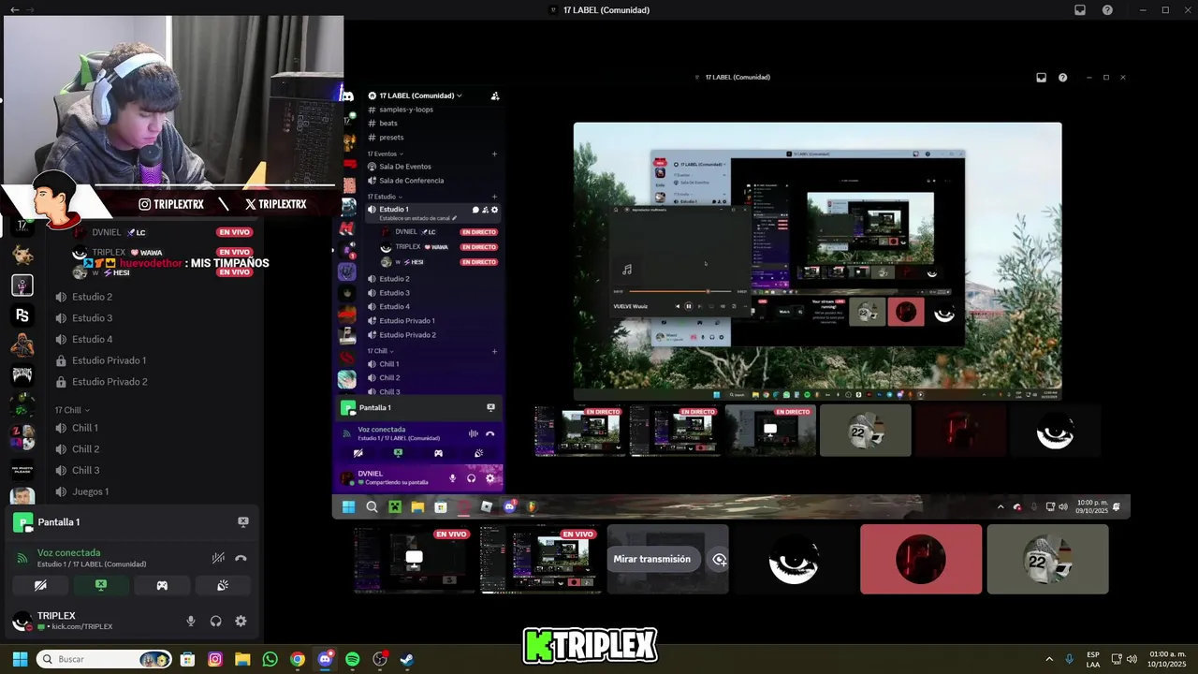Viewport: 1198px width, 674px height.
Task: Pause the VUELVE Wuuiz track in the media player
Action: [688, 306]
